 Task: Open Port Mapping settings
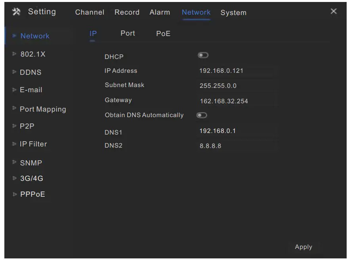tap(43, 109)
